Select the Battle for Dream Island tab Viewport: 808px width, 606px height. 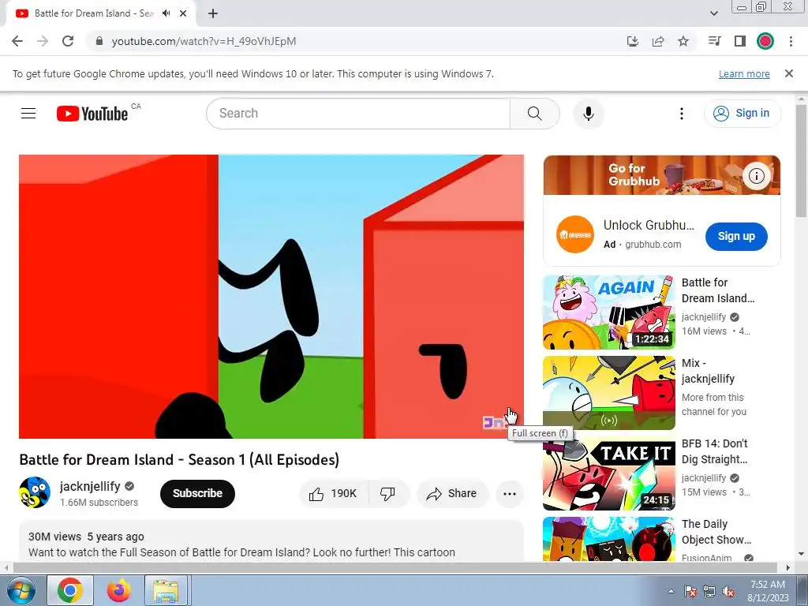(100, 13)
